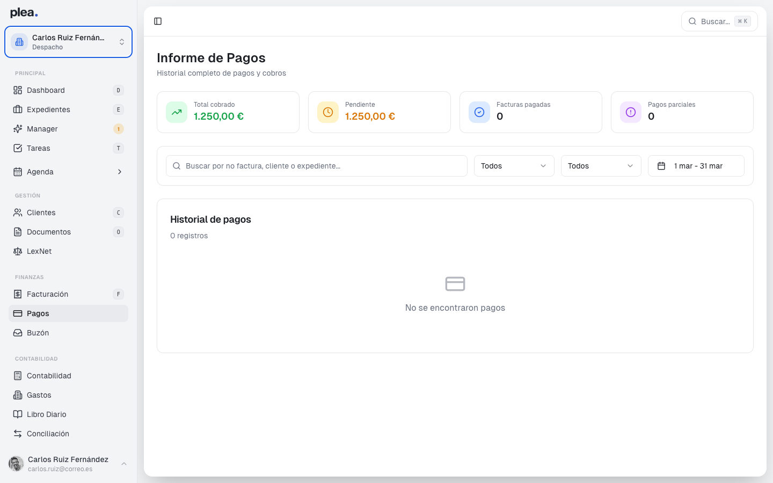Expand the first Todos filter dropdown
The width and height of the screenshot is (773, 483).
pos(513,166)
